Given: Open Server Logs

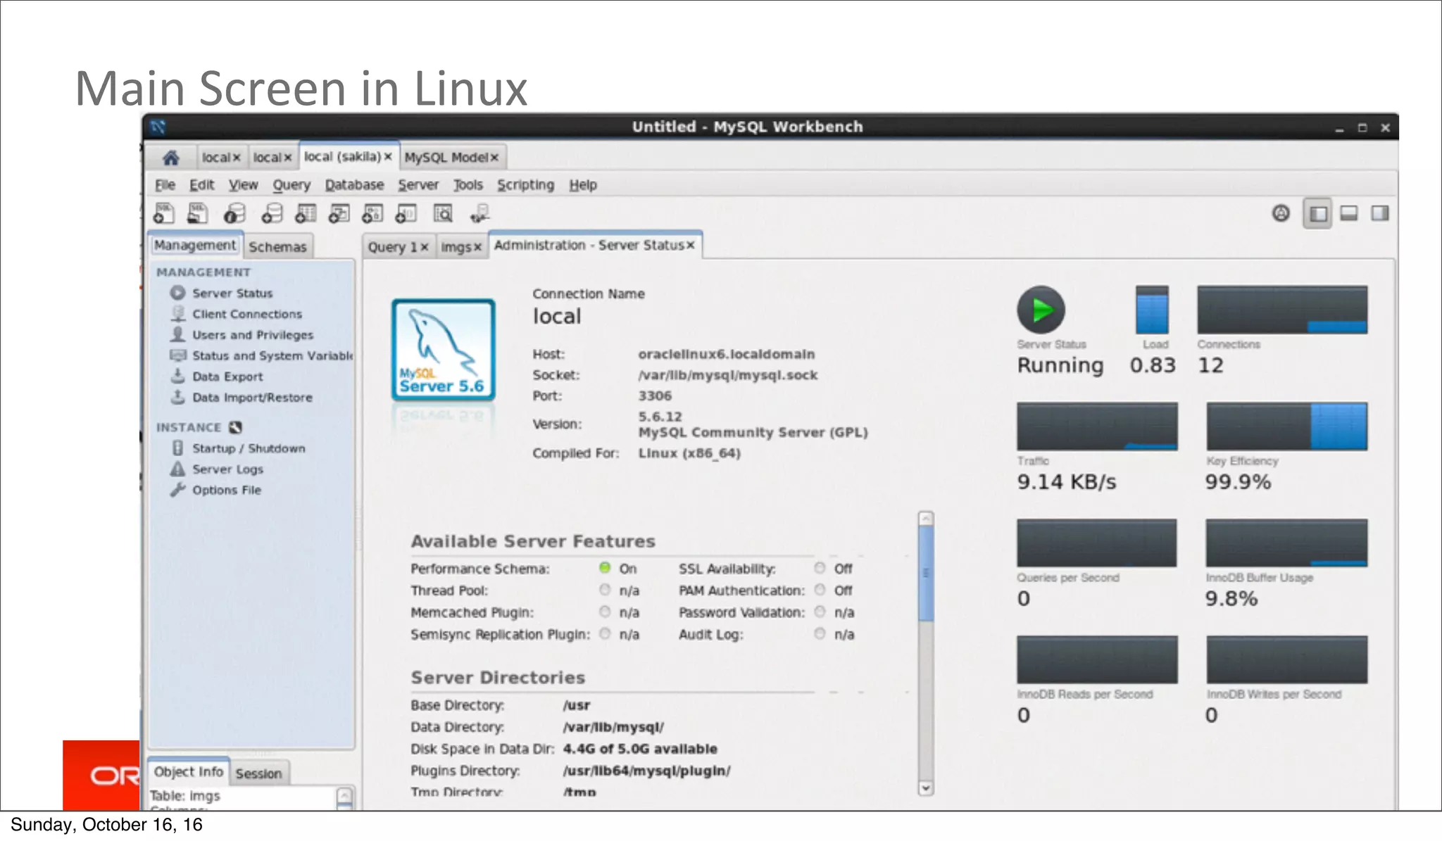Looking at the screenshot, I should (227, 469).
